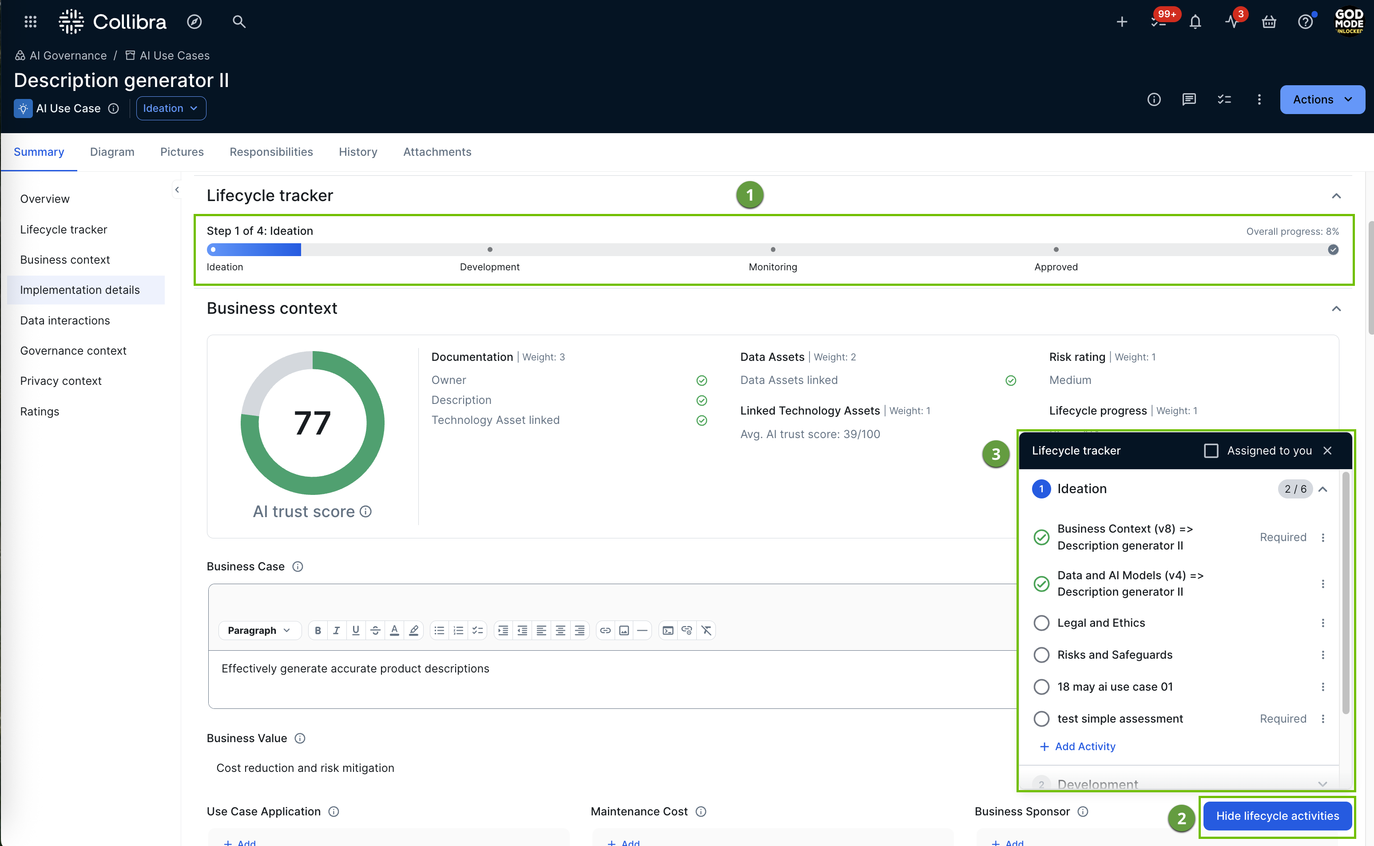Insert a link using link icon
This screenshot has height=846, width=1374.
coord(605,631)
